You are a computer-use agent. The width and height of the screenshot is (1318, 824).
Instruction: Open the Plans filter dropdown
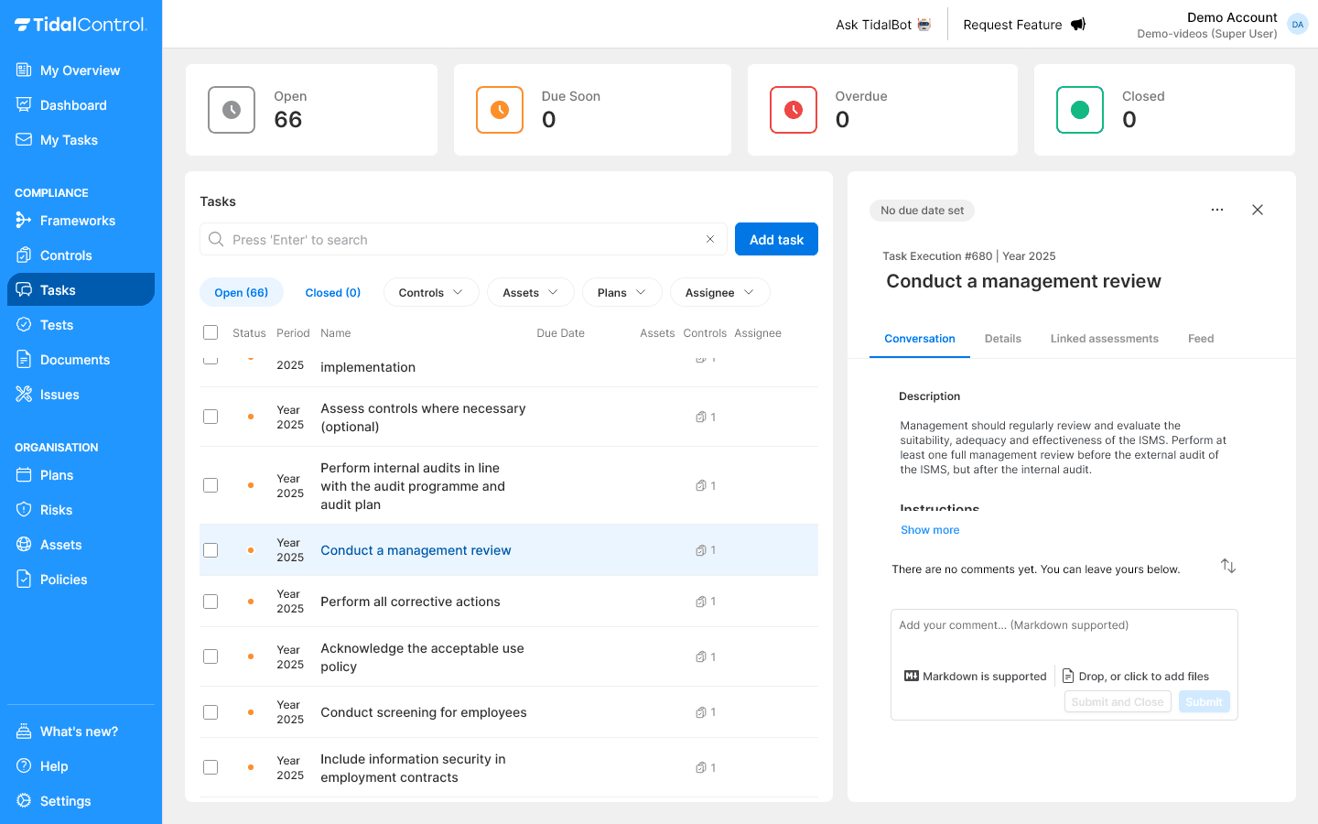click(x=621, y=292)
